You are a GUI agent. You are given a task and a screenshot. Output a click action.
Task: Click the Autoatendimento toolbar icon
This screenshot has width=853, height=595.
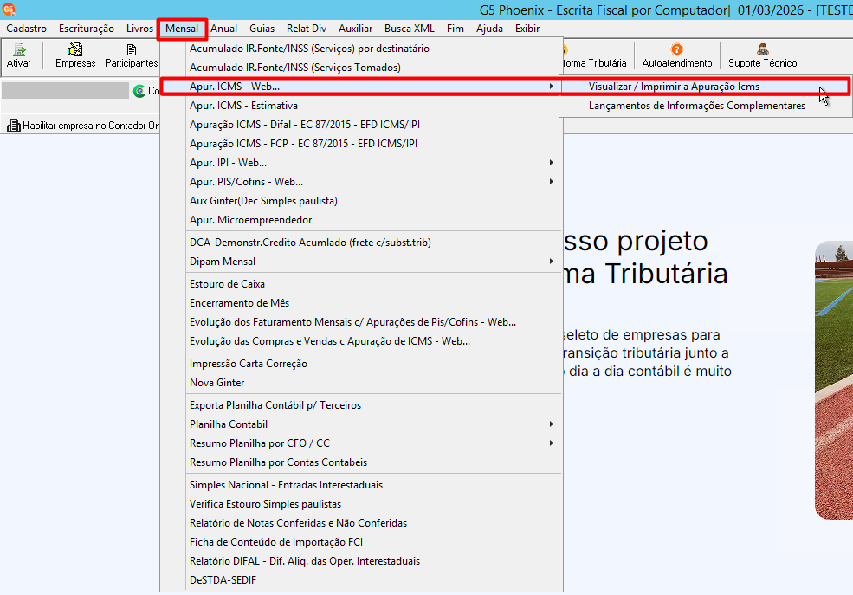(676, 55)
